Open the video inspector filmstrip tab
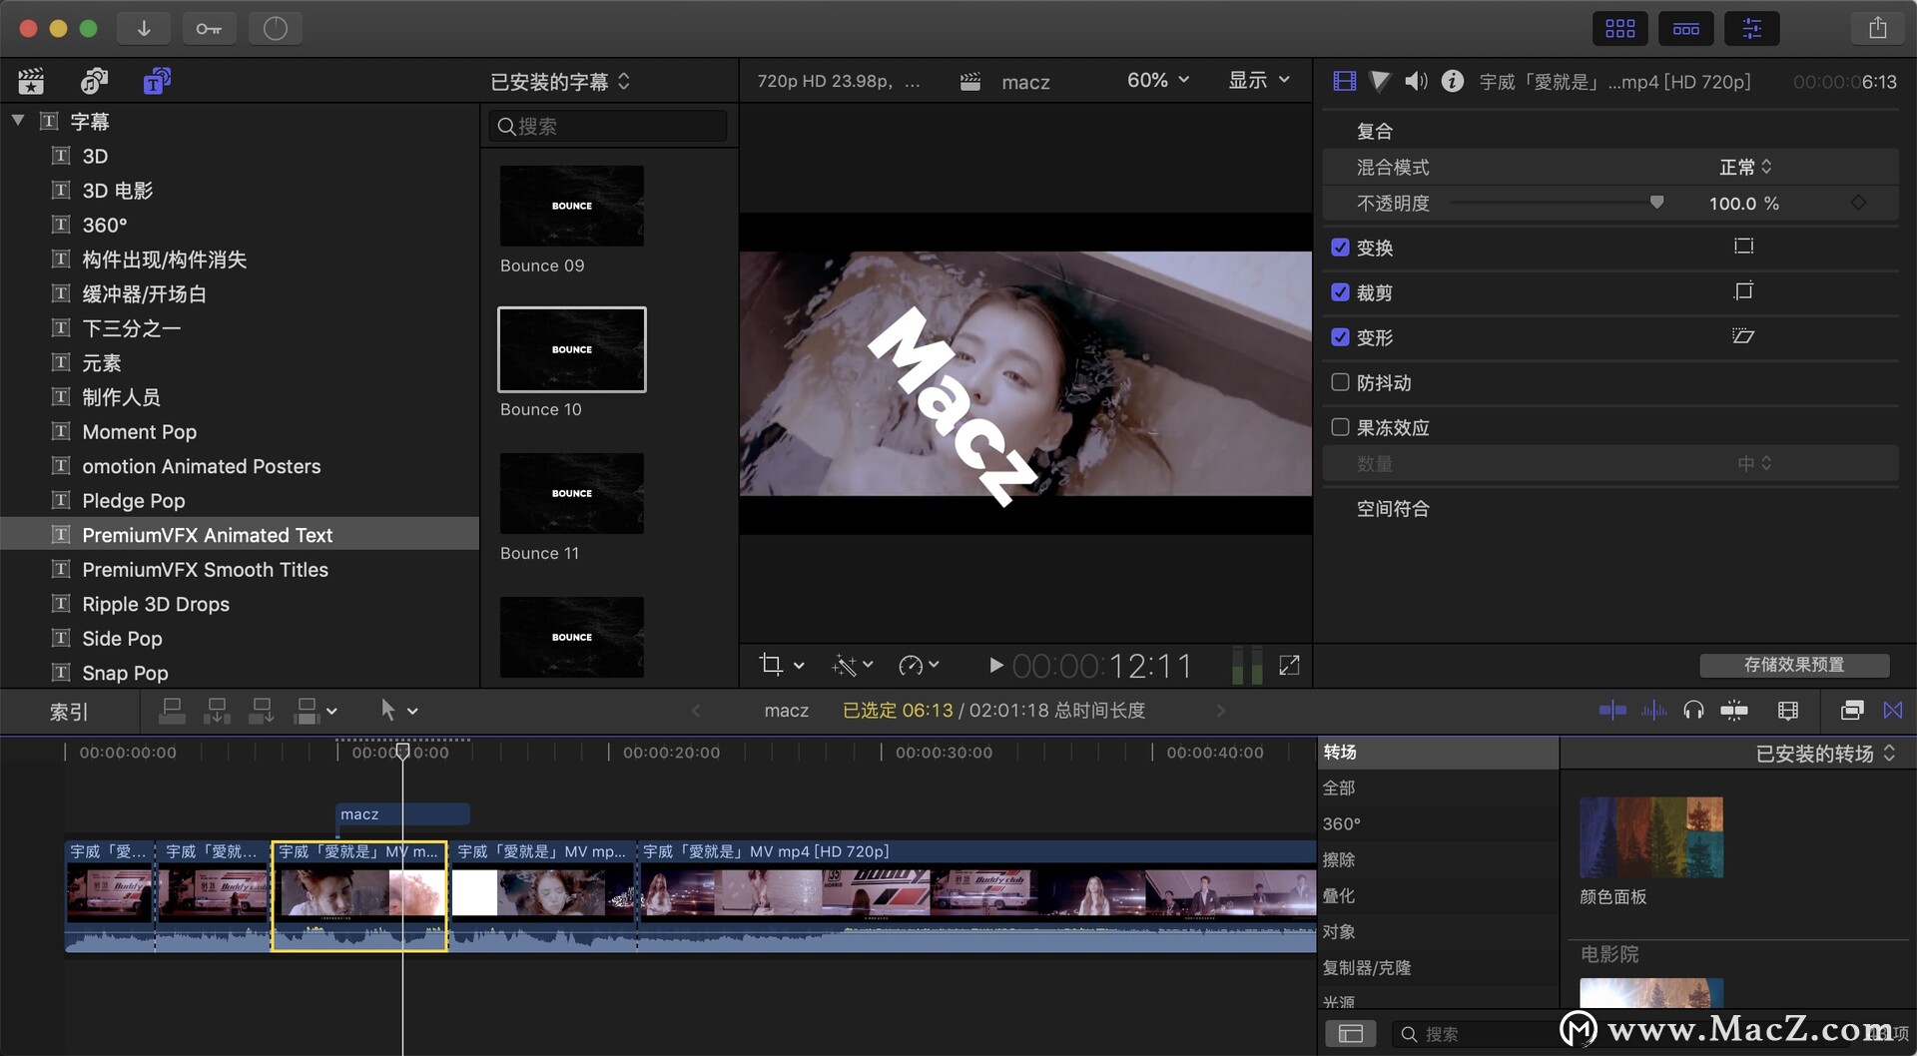Viewport: 1917px width, 1056px height. (x=1345, y=81)
